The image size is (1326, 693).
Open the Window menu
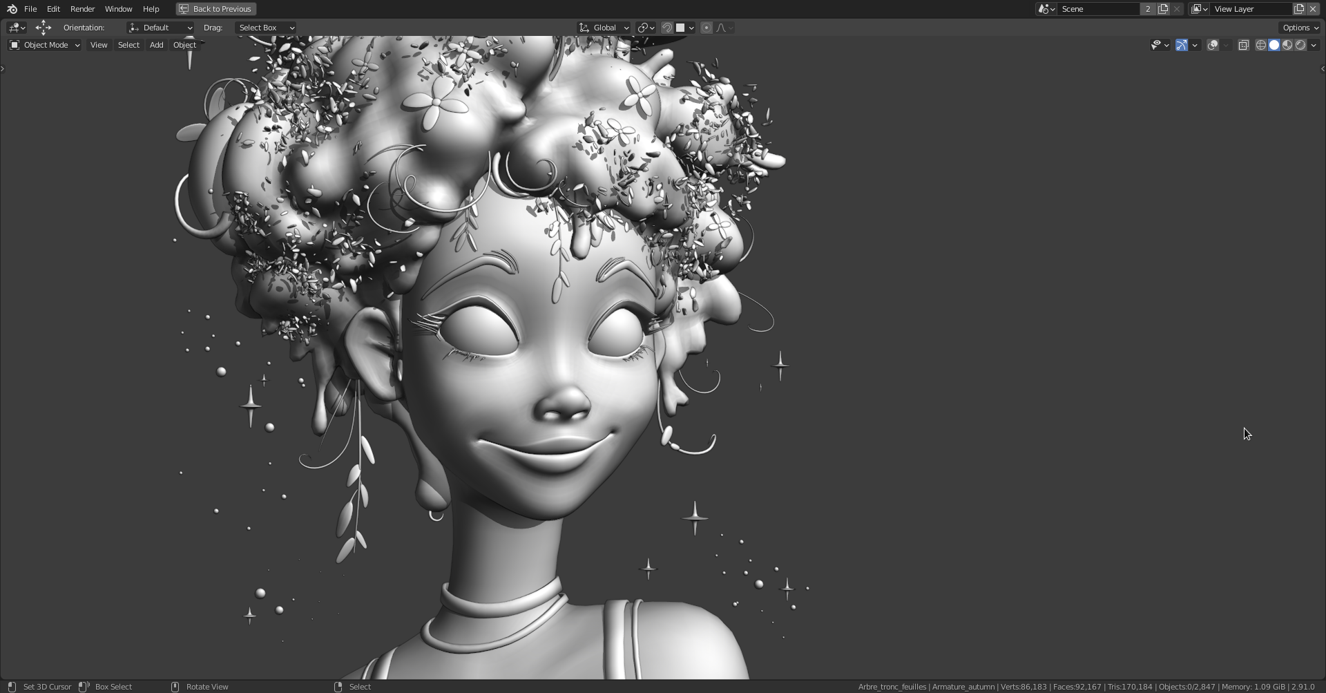[118, 9]
